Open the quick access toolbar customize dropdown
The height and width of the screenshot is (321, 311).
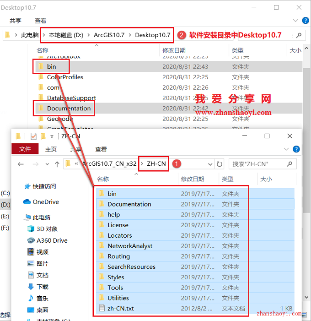click(x=52, y=136)
